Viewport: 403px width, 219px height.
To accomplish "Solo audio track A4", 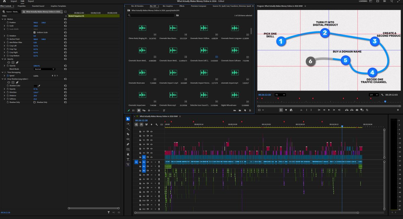I will coord(155,175).
